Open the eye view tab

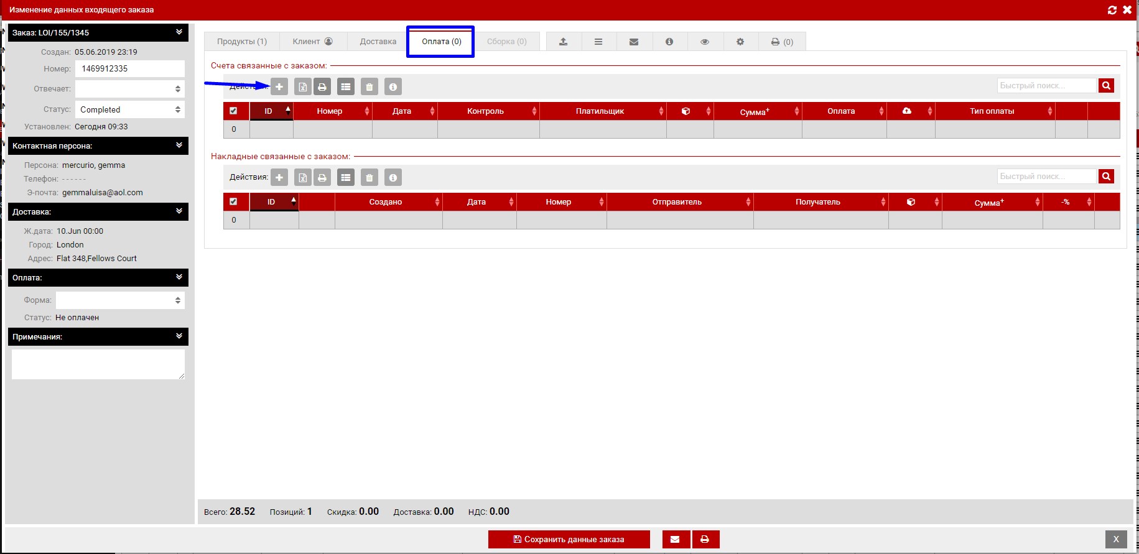tap(705, 42)
